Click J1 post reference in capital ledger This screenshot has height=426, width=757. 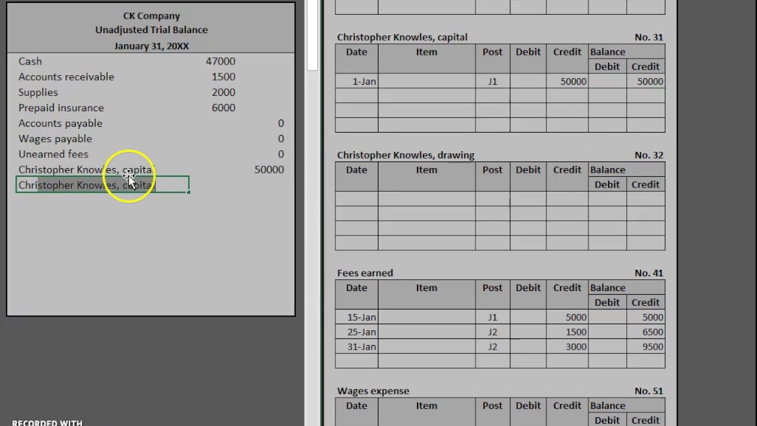point(493,82)
